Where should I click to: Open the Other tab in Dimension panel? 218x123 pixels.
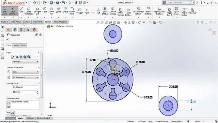24,45
